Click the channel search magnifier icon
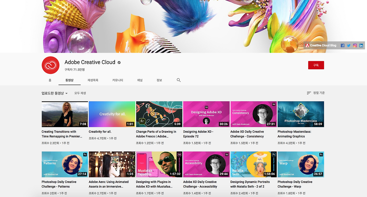 [179, 80]
